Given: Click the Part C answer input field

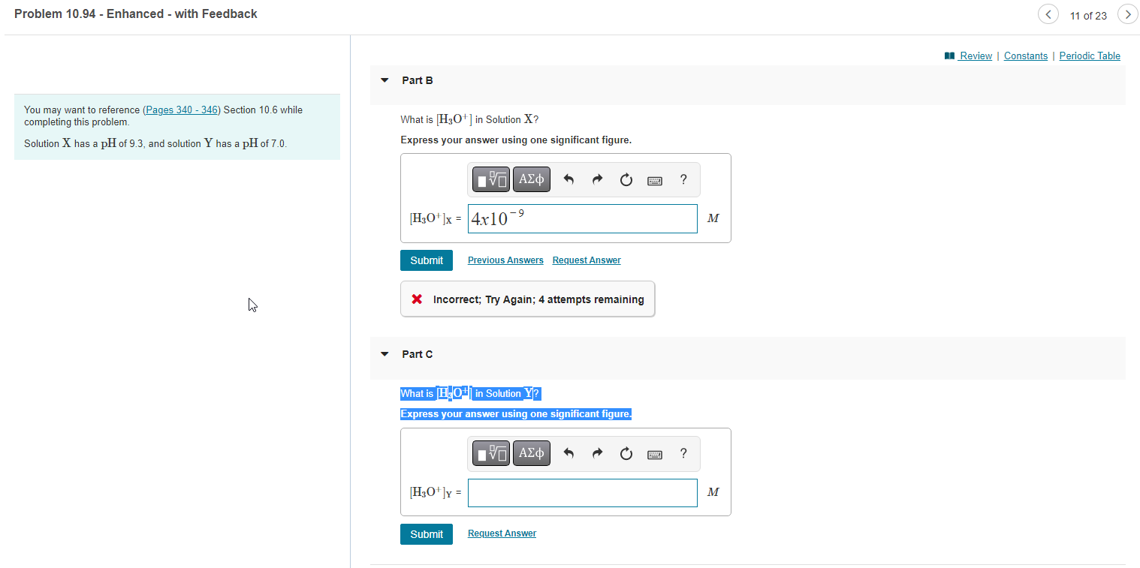Looking at the screenshot, I should (583, 493).
